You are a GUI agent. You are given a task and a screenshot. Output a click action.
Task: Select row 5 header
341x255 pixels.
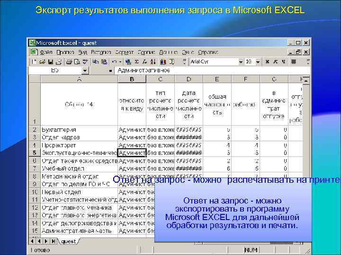[x=35, y=153]
